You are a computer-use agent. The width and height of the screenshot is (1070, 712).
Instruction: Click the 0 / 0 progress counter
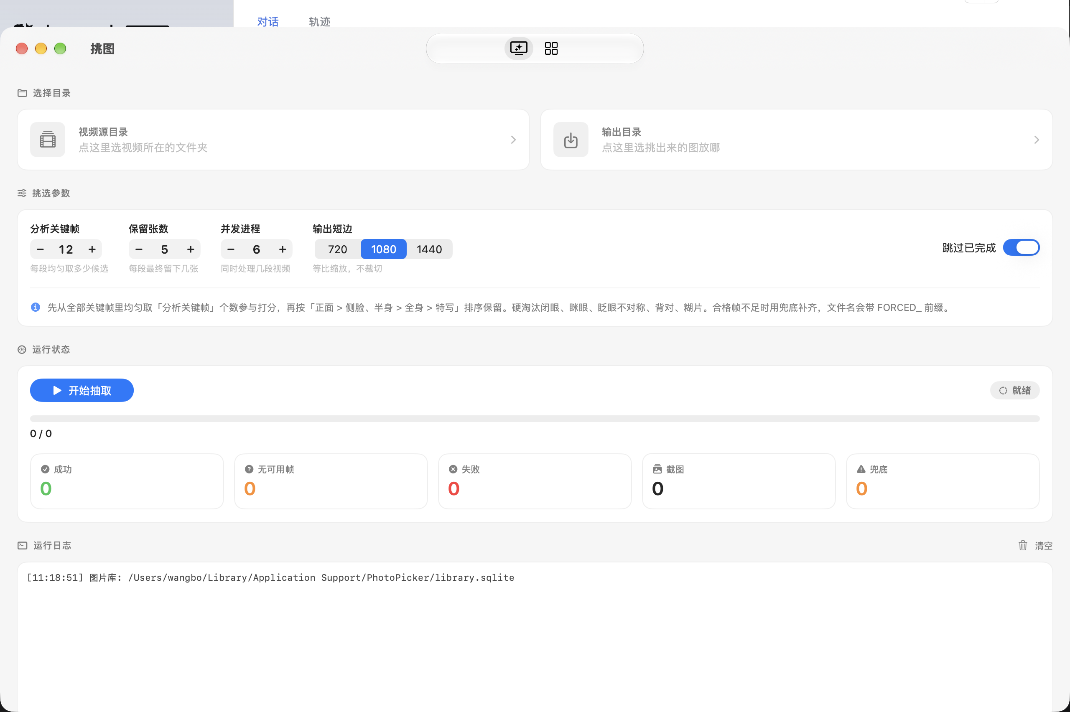(x=41, y=434)
